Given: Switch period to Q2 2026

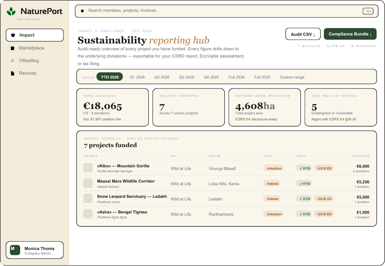Looking at the screenshot, I should point(162,77).
